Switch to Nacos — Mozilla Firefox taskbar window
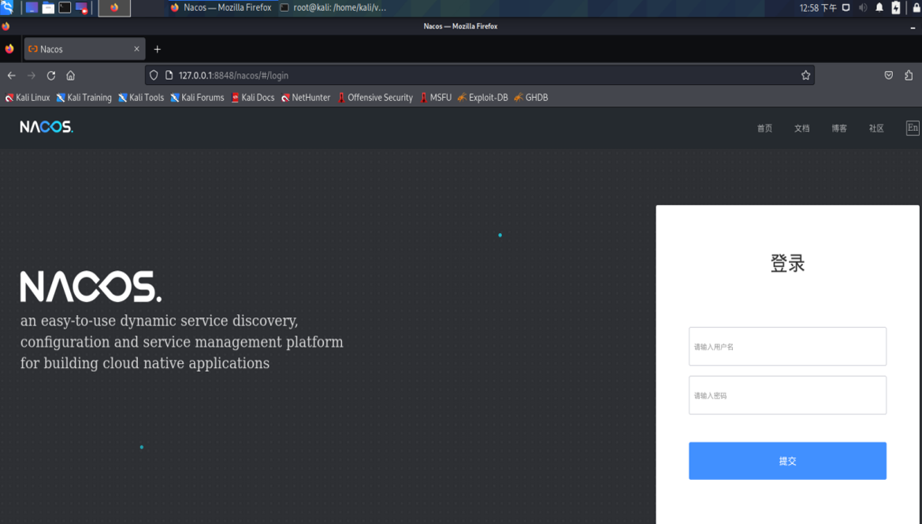This screenshot has height=524, width=922. point(221,8)
